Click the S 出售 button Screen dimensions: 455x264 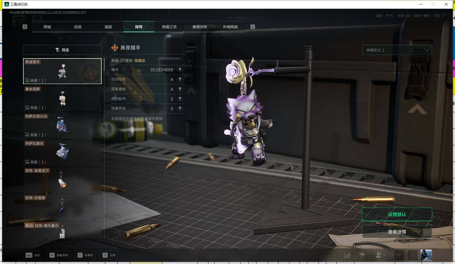tap(109, 255)
